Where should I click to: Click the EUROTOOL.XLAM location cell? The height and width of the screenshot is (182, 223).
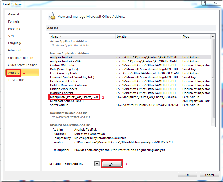point(147,73)
